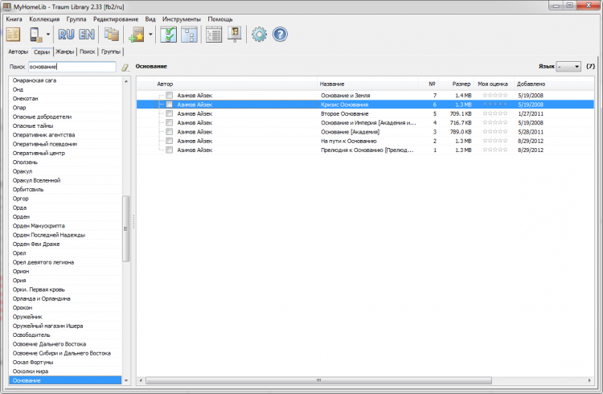Set star rating for Второе Основание

click(495, 113)
